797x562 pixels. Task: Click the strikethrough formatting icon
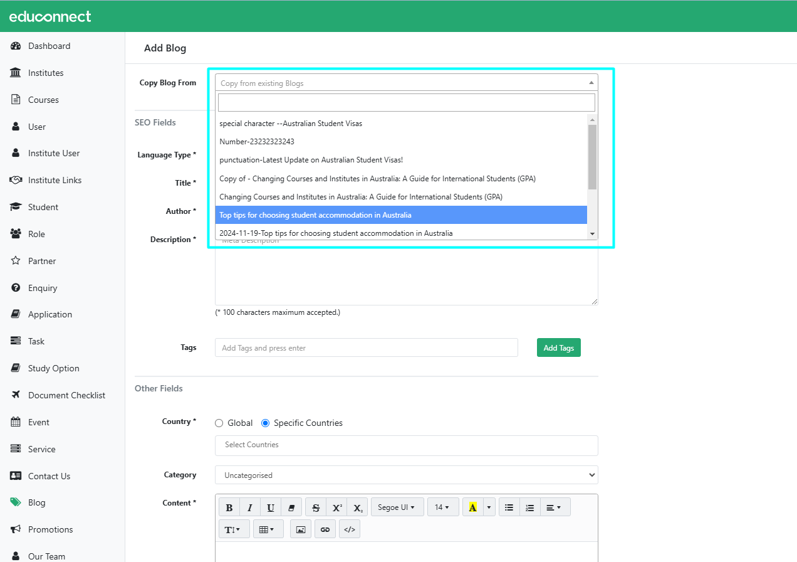pos(316,507)
